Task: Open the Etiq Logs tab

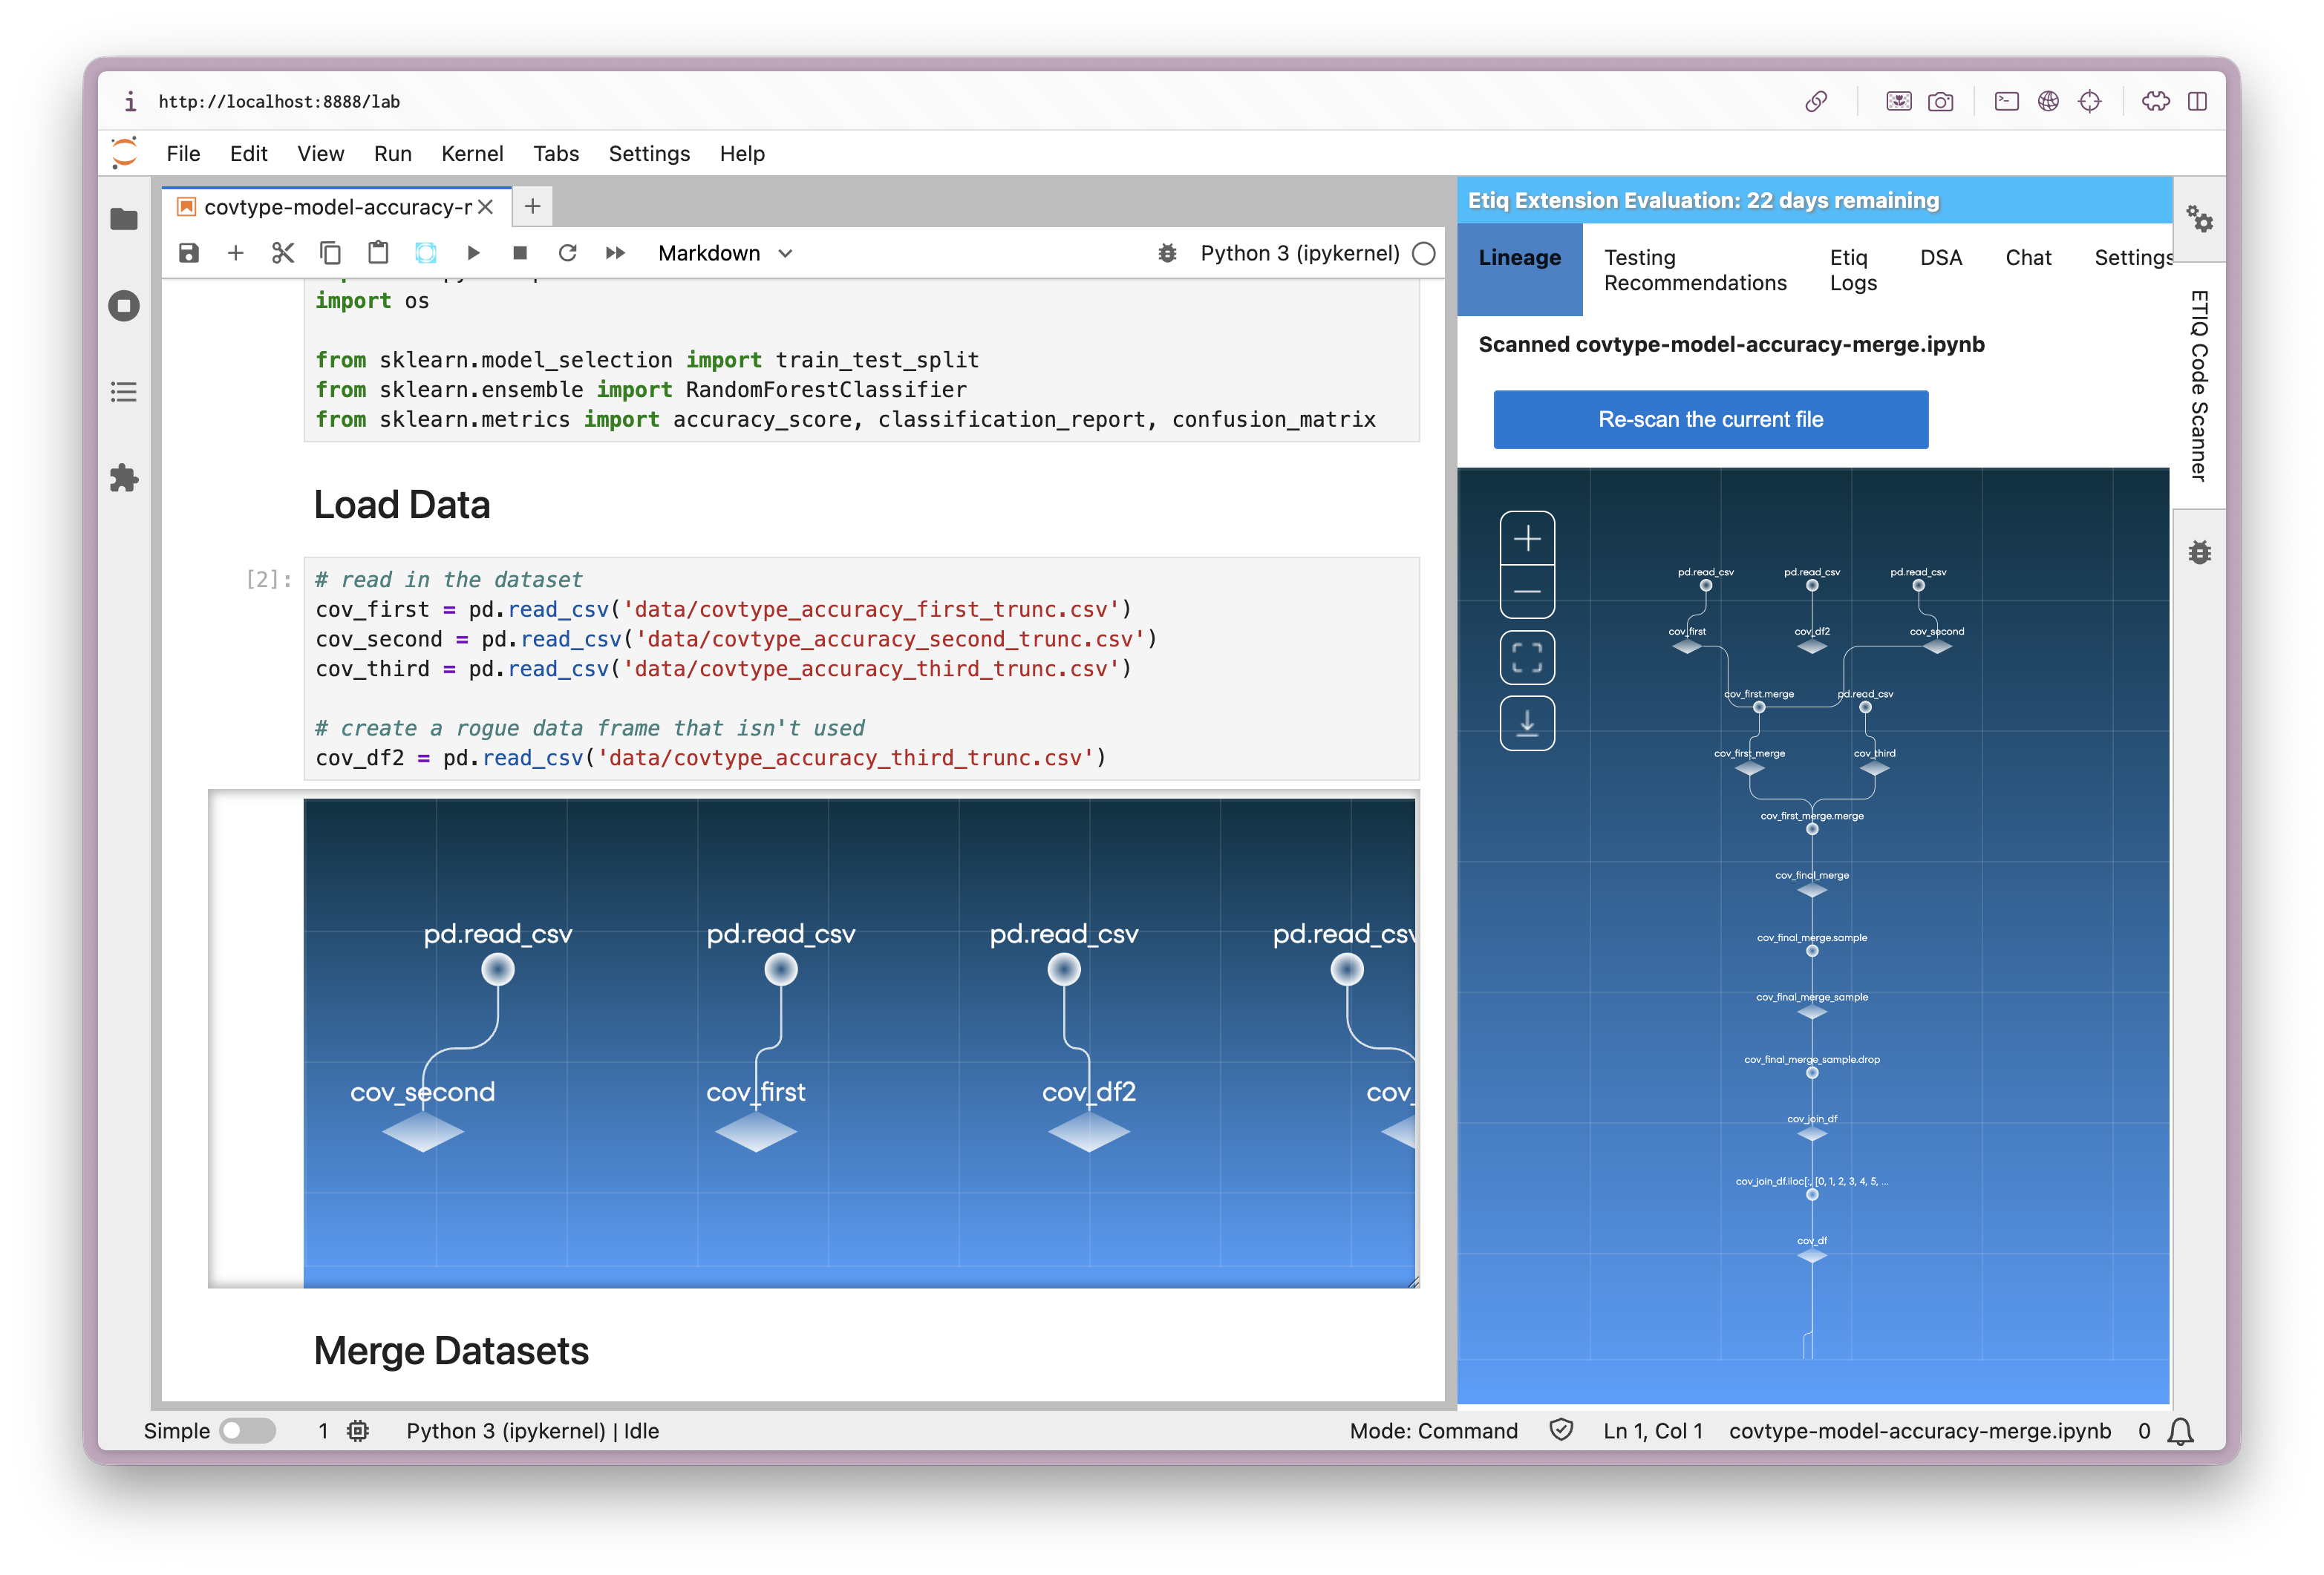Action: tap(1852, 270)
